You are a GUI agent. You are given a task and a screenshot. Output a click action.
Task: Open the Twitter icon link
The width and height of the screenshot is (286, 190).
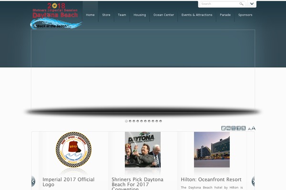point(234,128)
